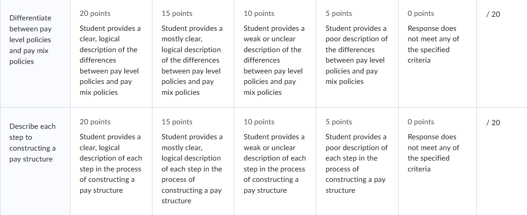Click 'poor description of each step' text
The image size is (527, 215).
(356, 153)
